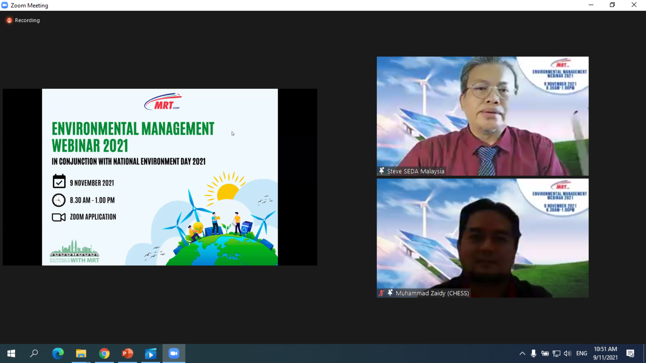Click the pin icon on Muhammad Zaidy's video

pyautogui.click(x=390, y=293)
